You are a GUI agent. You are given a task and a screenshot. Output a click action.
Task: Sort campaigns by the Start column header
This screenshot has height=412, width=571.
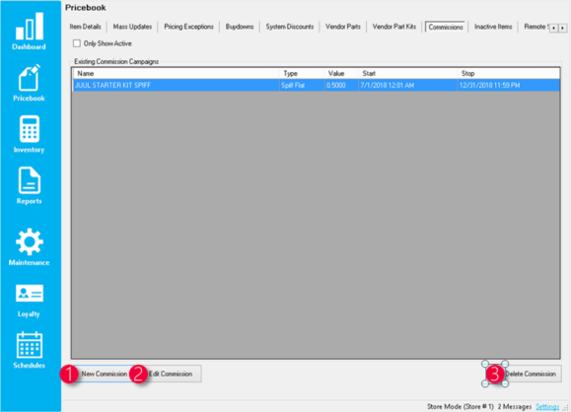coord(407,74)
